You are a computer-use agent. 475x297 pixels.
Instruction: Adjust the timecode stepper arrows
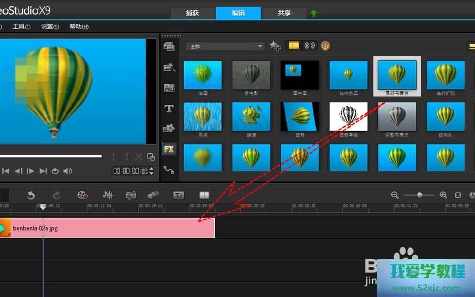(152, 171)
